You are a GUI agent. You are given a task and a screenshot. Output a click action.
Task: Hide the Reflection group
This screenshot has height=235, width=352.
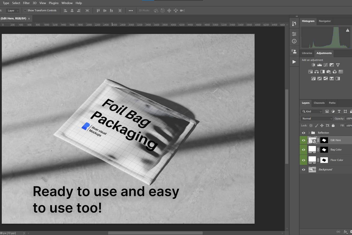click(x=304, y=133)
